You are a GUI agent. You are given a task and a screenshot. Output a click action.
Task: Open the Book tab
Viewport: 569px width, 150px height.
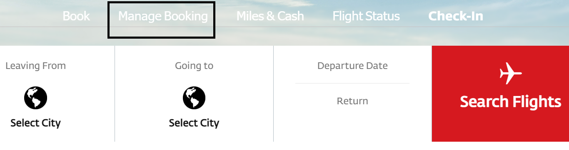tap(76, 16)
